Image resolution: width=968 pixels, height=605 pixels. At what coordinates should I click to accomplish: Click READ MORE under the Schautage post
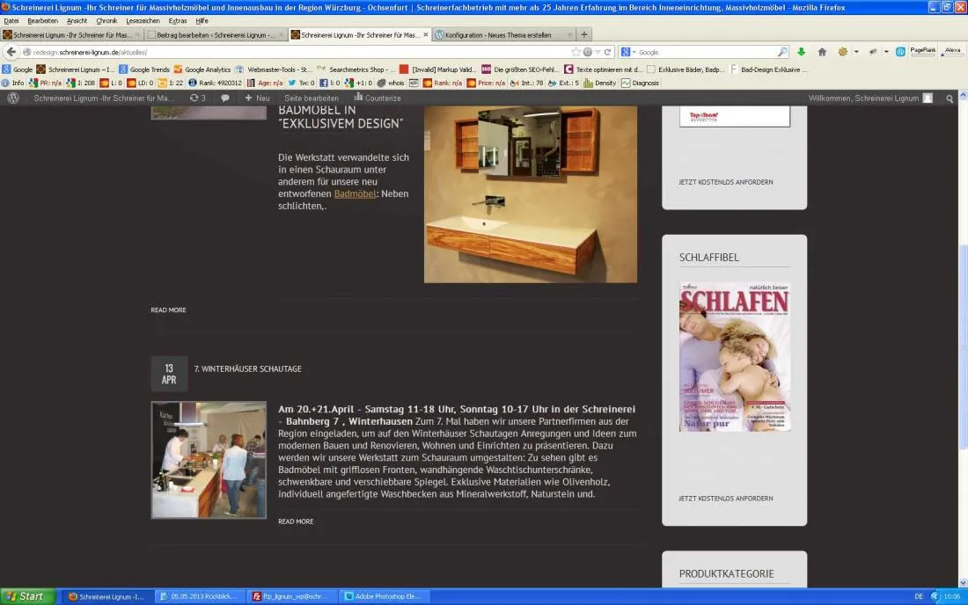click(x=296, y=521)
